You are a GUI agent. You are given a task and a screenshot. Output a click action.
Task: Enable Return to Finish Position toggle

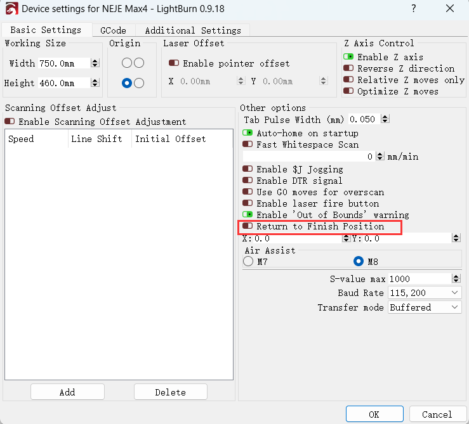[x=248, y=226]
